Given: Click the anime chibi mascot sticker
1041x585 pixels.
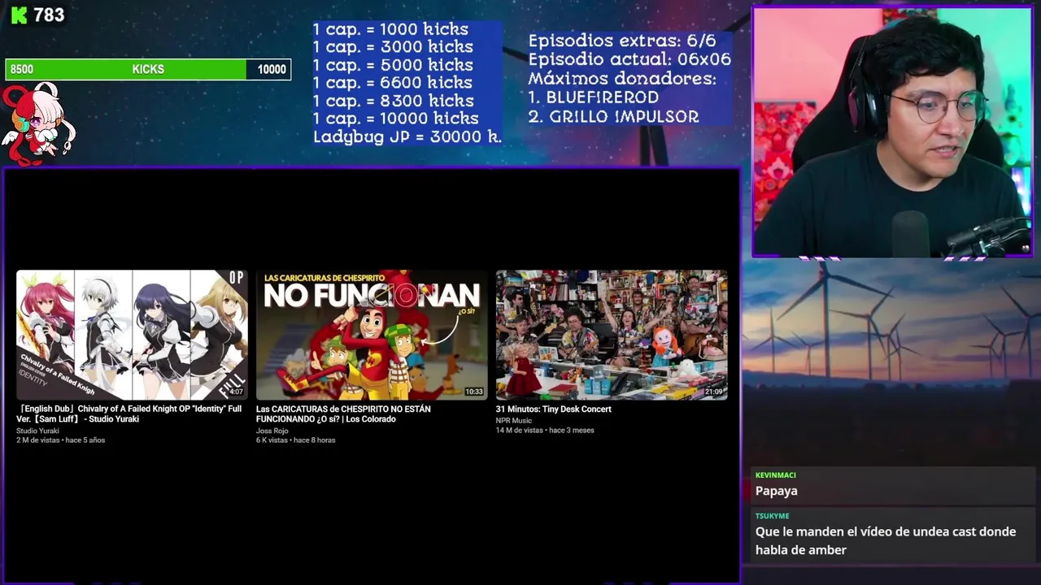Looking at the screenshot, I should [37, 123].
